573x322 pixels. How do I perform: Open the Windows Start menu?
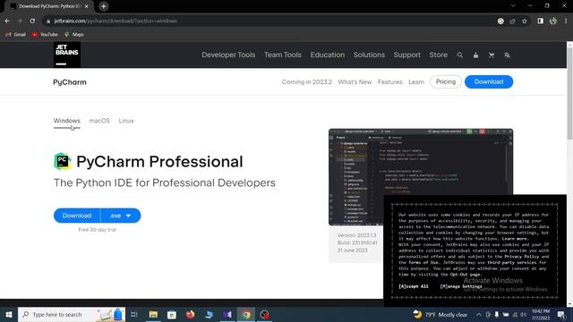(9, 314)
